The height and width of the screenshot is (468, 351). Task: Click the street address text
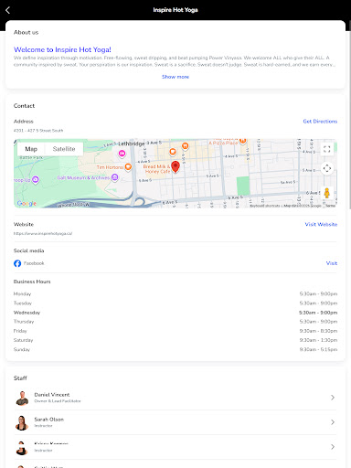pyautogui.click(x=38, y=131)
